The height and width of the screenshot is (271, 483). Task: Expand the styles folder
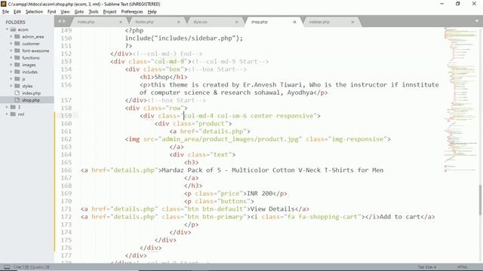pos(11,86)
